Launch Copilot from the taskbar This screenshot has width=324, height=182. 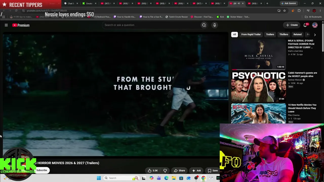tap(151, 178)
